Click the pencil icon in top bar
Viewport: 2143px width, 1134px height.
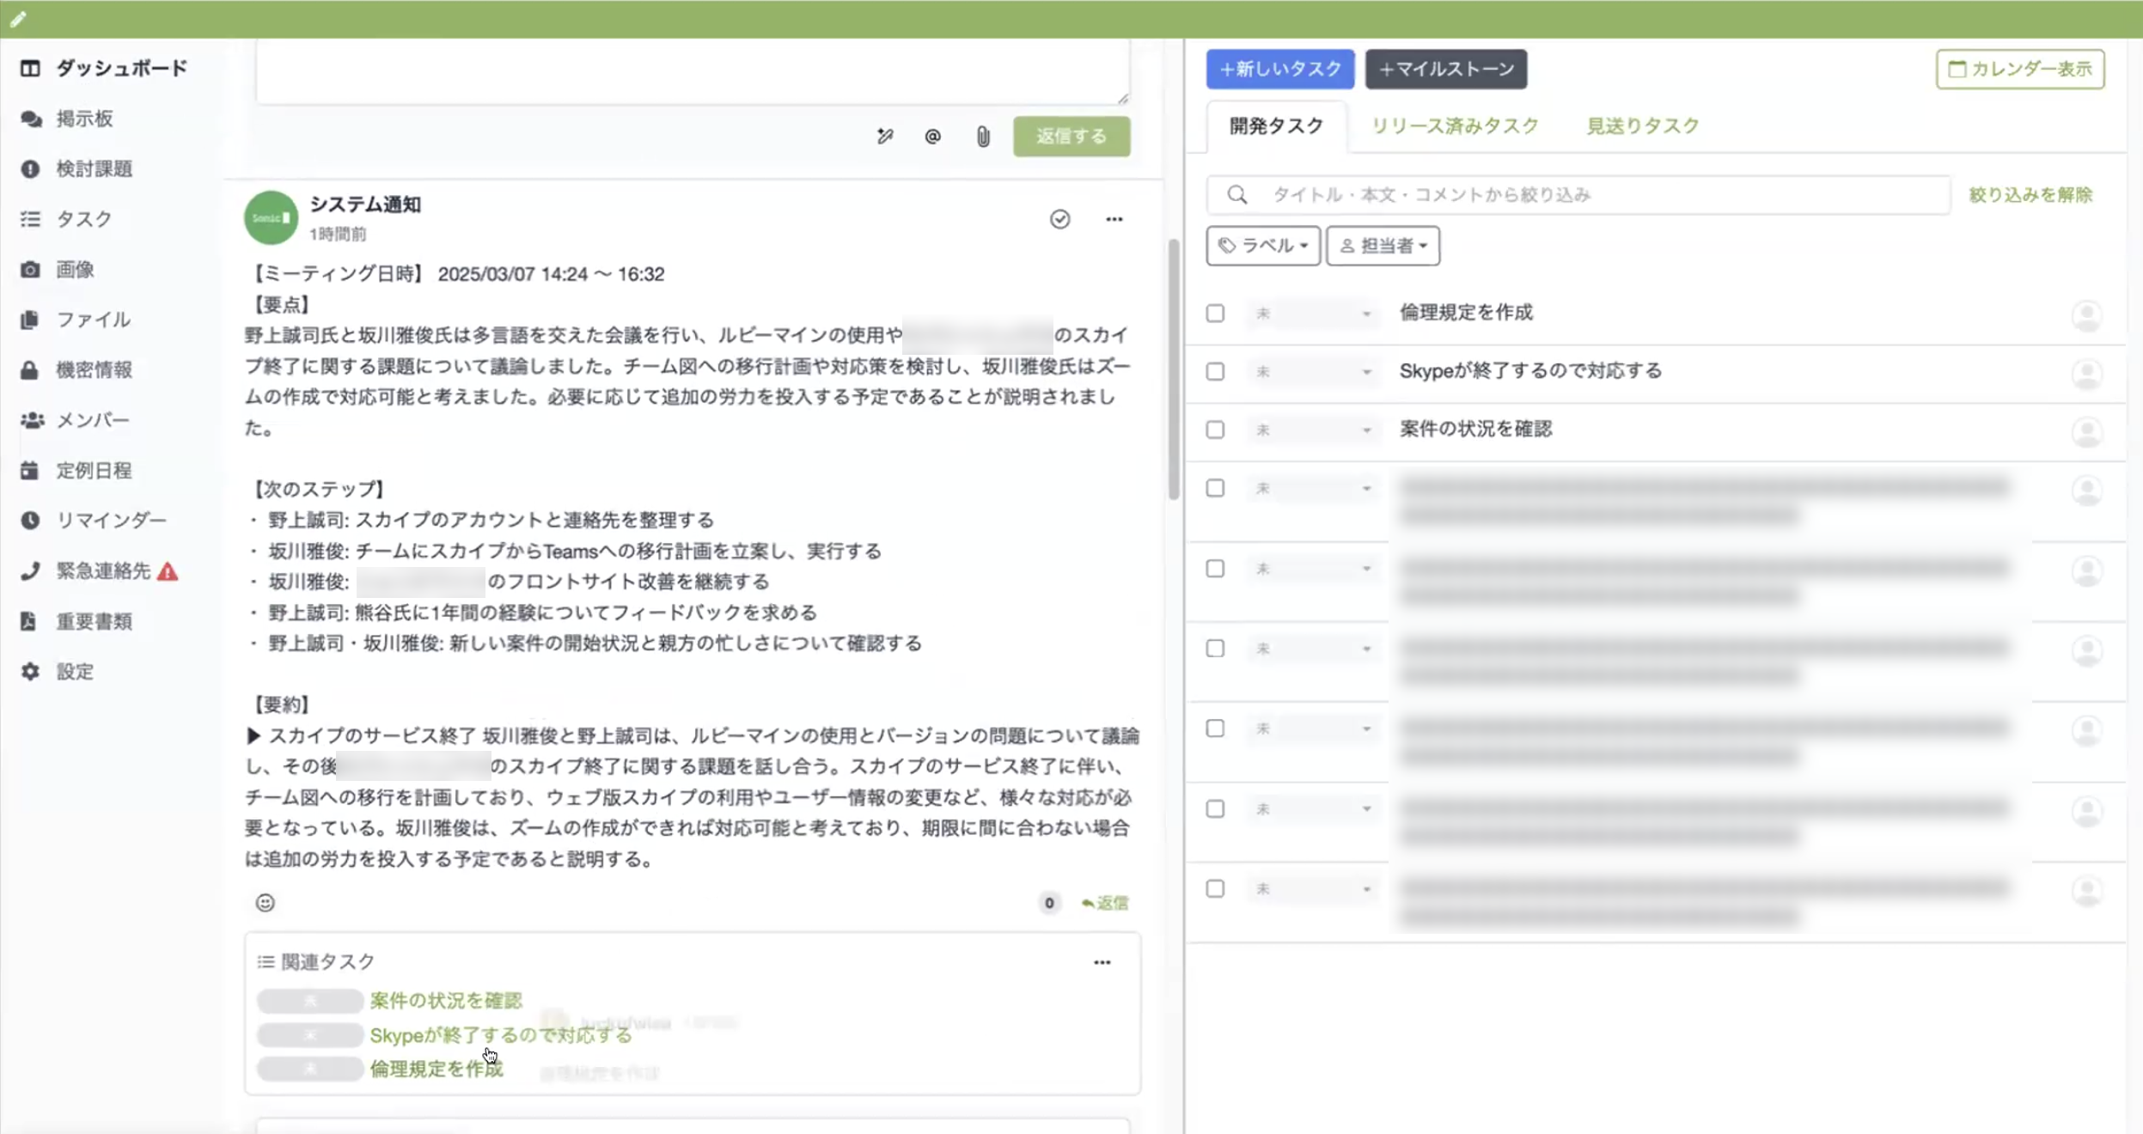[18, 19]
